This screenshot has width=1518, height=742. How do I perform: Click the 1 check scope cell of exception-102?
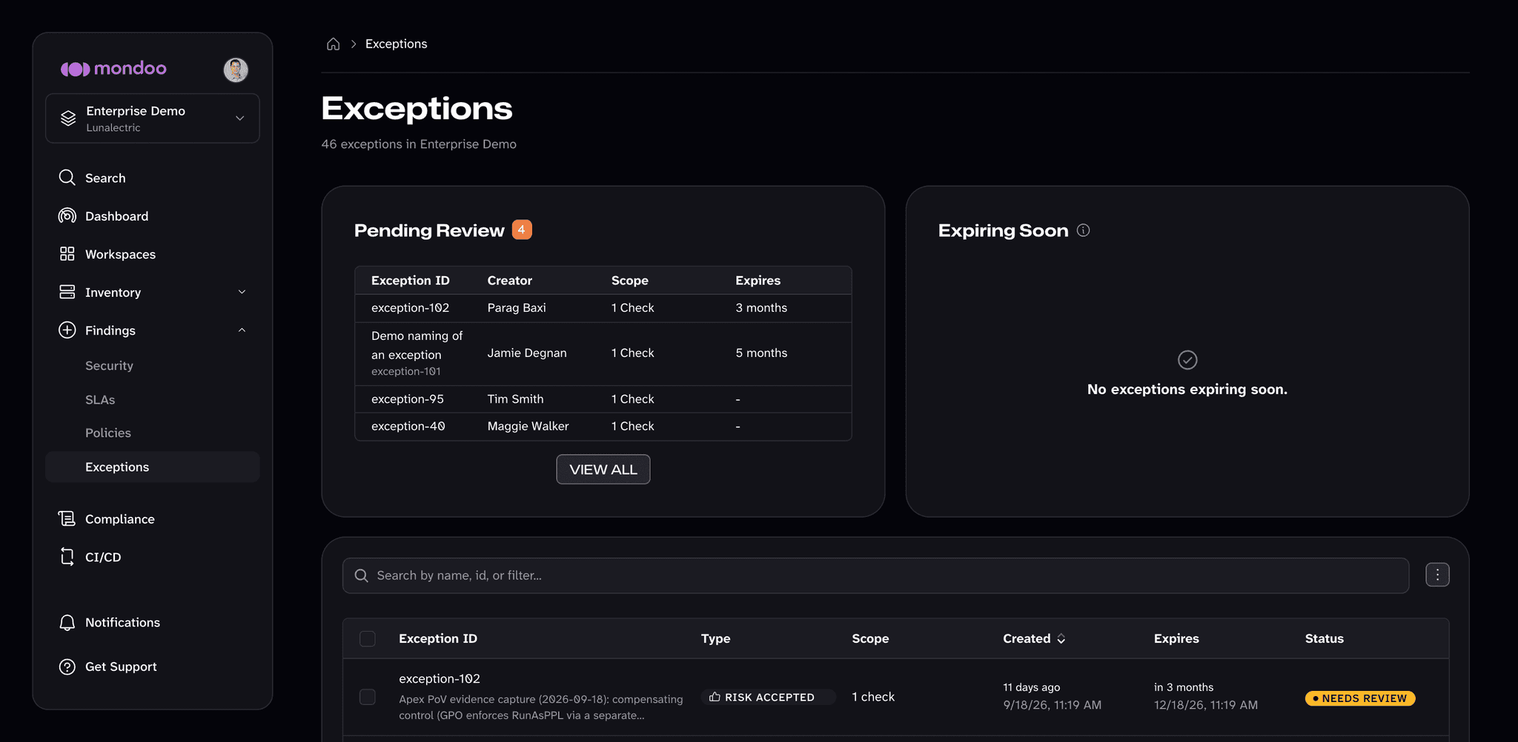pos(873,697)
